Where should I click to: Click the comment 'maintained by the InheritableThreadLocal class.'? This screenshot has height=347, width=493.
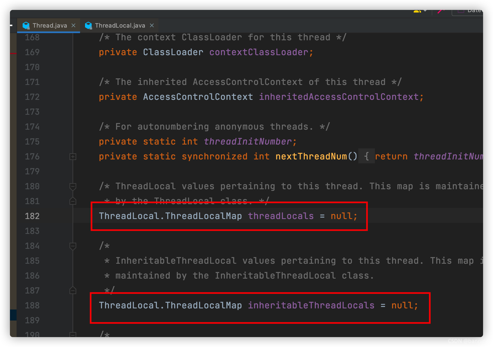click(245, 276)
